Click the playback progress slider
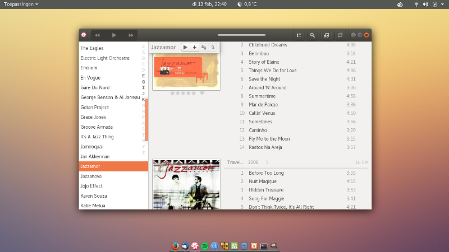The height and width of the screenshot is (252, 449). tap(241, 35)
